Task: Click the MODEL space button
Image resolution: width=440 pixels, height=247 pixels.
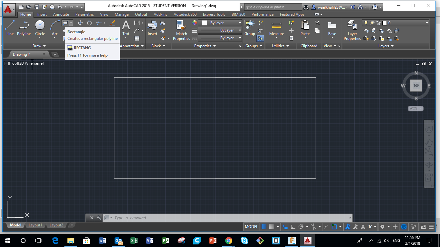Action: click(251, 227)
